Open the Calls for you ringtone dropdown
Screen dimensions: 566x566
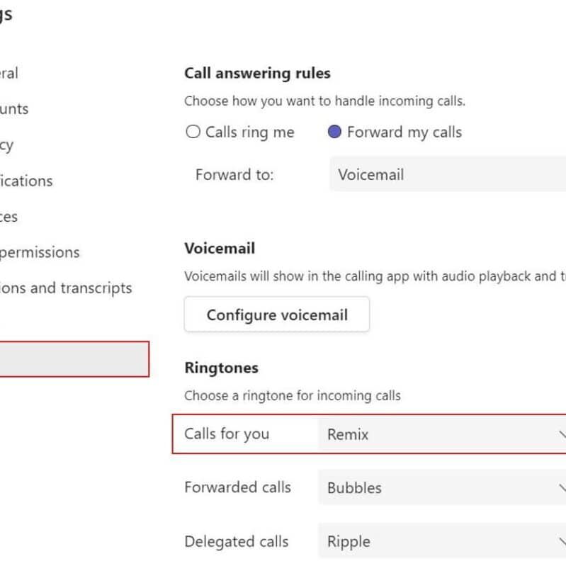tap(442, 434)
